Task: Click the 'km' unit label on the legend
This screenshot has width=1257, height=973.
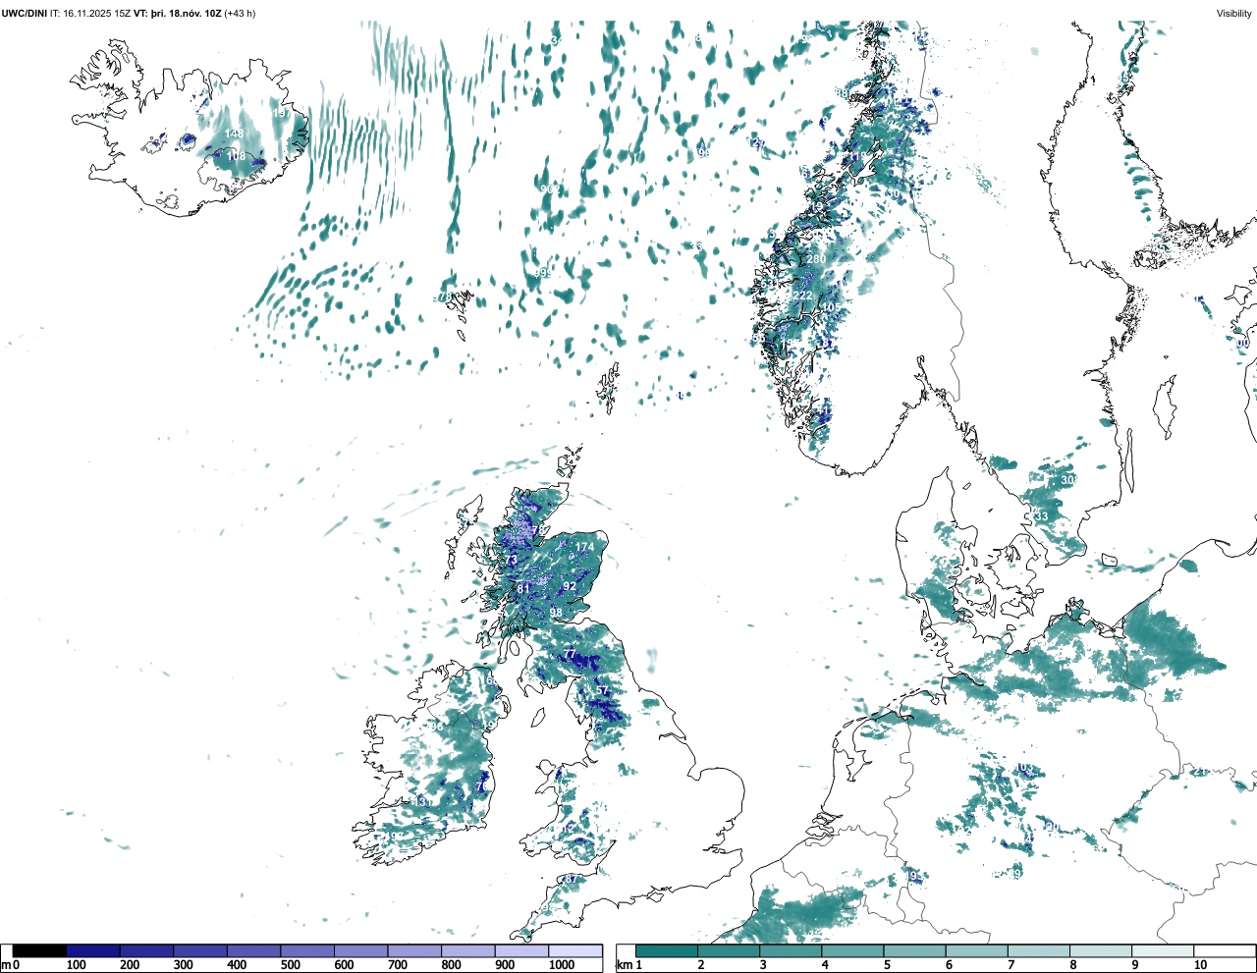Action: click(624, 965)
